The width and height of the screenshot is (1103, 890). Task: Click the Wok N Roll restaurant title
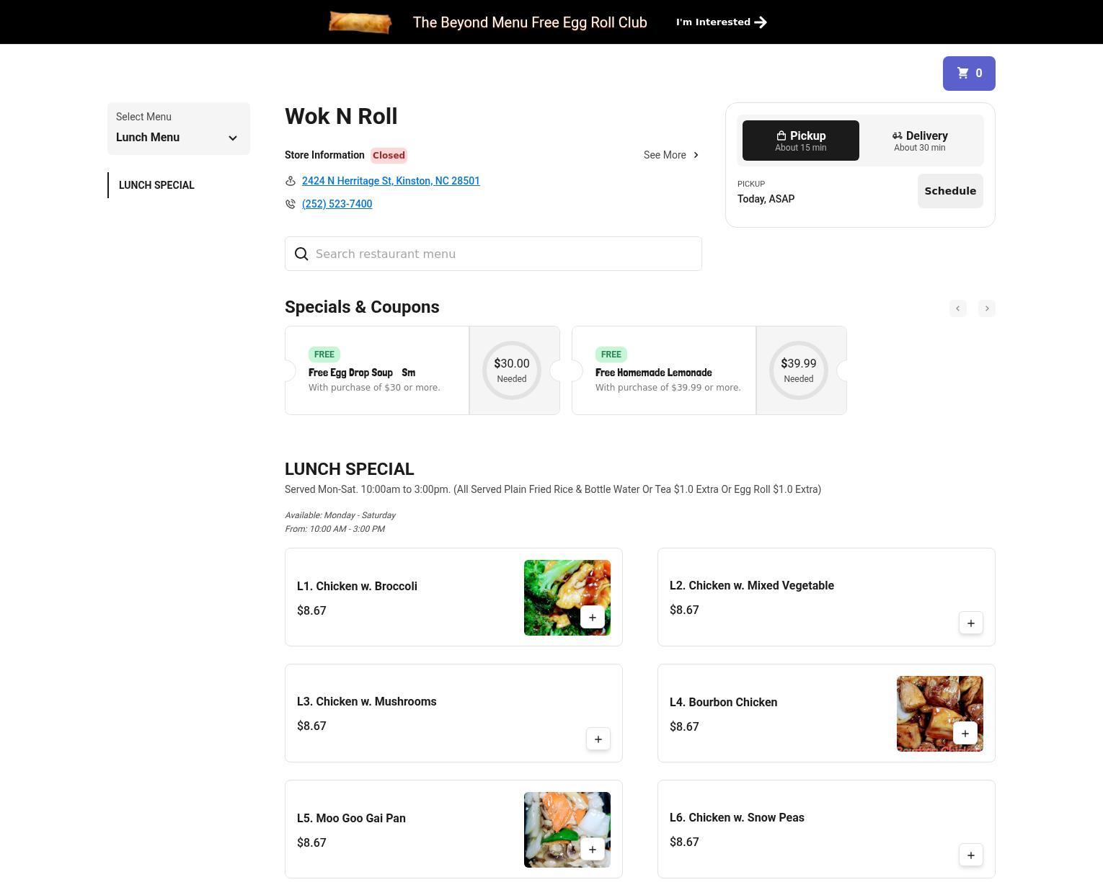341,117
